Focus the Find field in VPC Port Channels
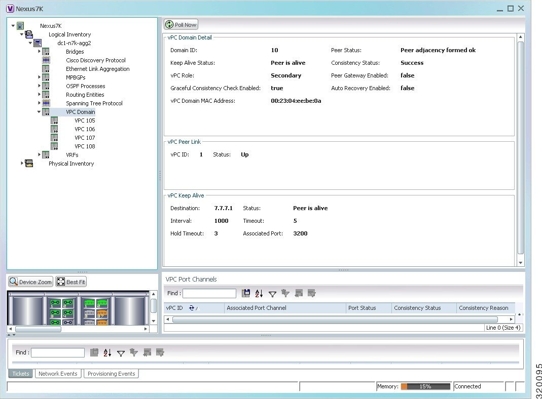The width and height of the screenshot is (542, 399). click(x=209, y=293)
